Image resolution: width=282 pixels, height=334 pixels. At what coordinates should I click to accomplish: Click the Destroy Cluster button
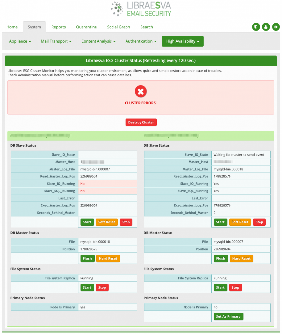141,122
